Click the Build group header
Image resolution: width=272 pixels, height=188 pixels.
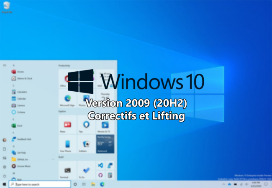point(61,157)
